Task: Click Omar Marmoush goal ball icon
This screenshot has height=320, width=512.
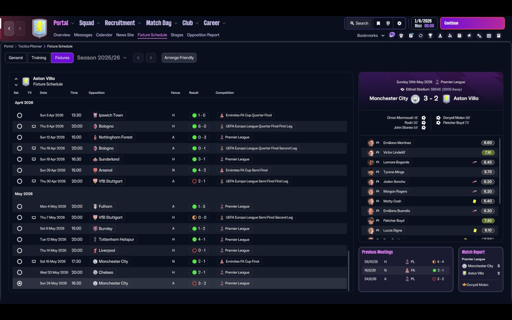Action: click(x=424, y=118)
